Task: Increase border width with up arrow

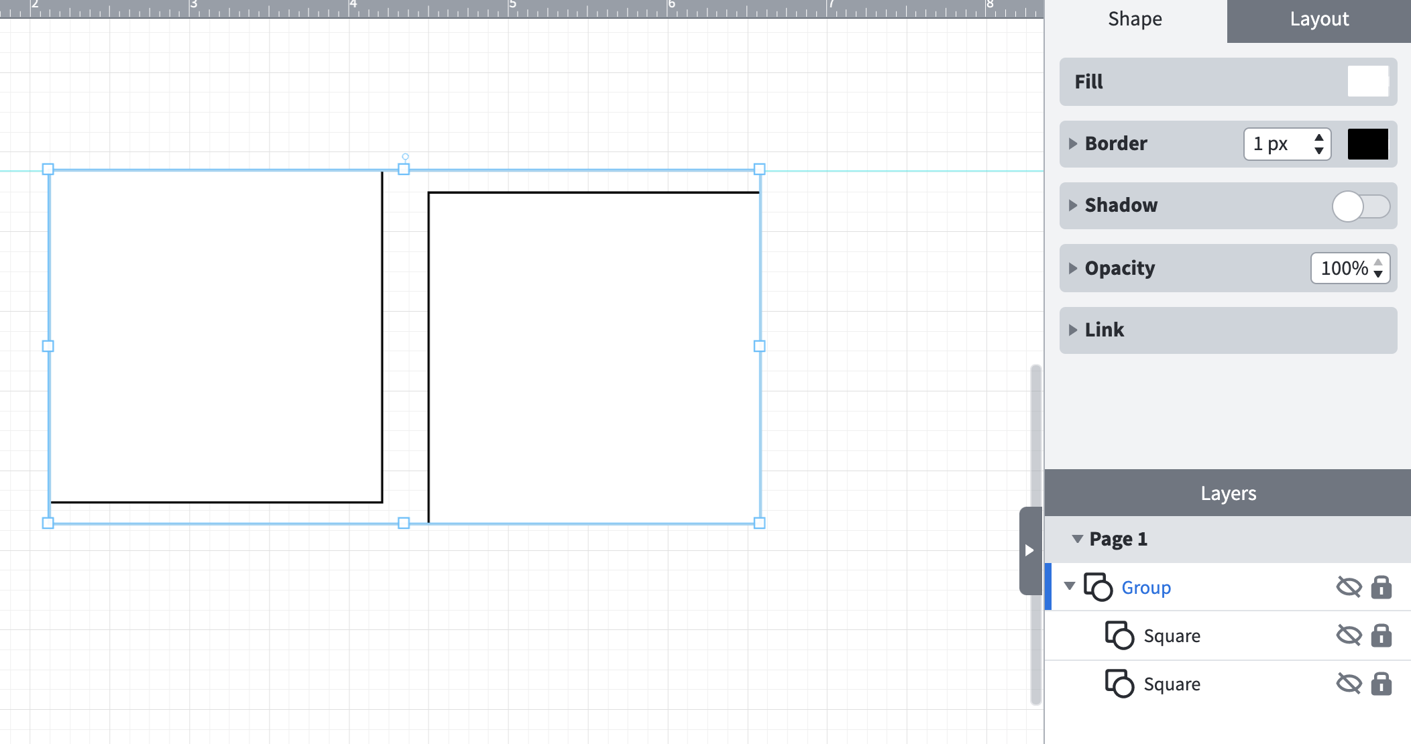Action: point(1319,137)
